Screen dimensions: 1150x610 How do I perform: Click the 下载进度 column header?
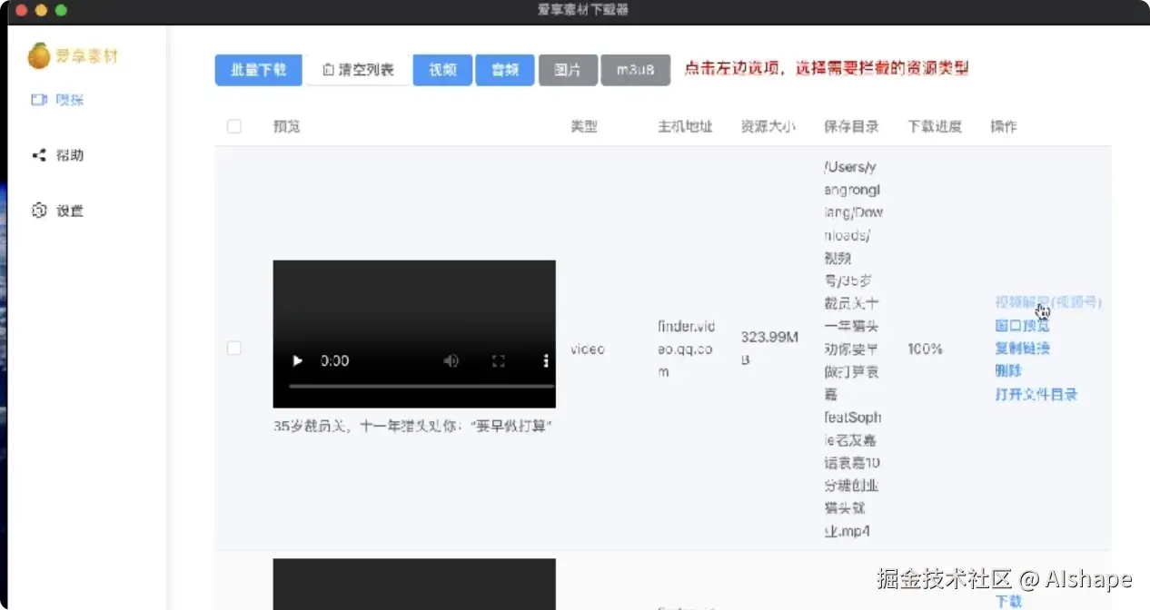(935, 126)
